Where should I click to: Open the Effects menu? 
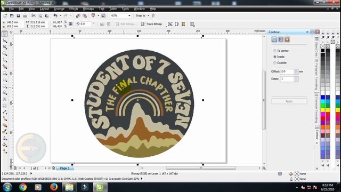[x=74, y=9]
